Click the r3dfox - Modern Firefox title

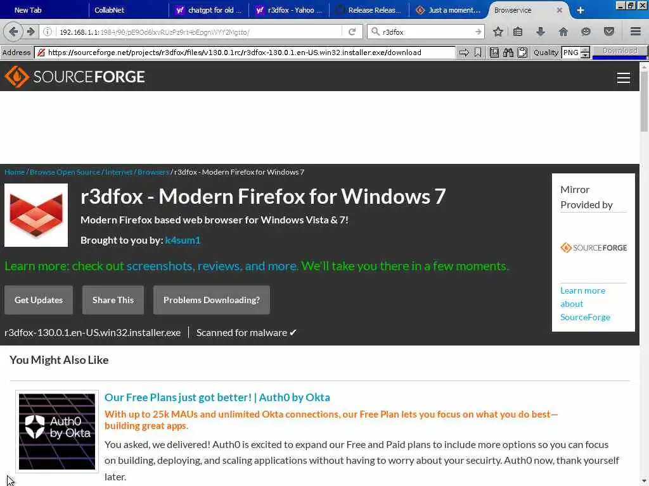pyautogui.click(x=263, y=196)
